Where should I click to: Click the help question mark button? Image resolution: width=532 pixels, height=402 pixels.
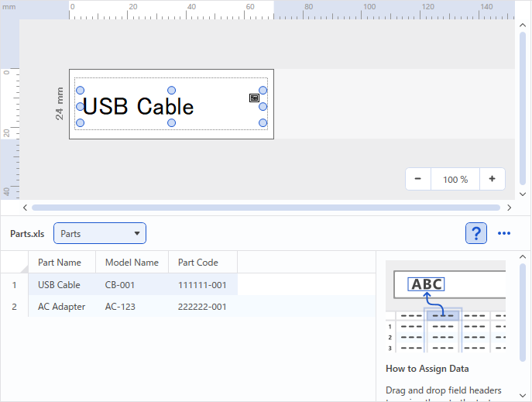pyautogui.click(x=476, y=233)
